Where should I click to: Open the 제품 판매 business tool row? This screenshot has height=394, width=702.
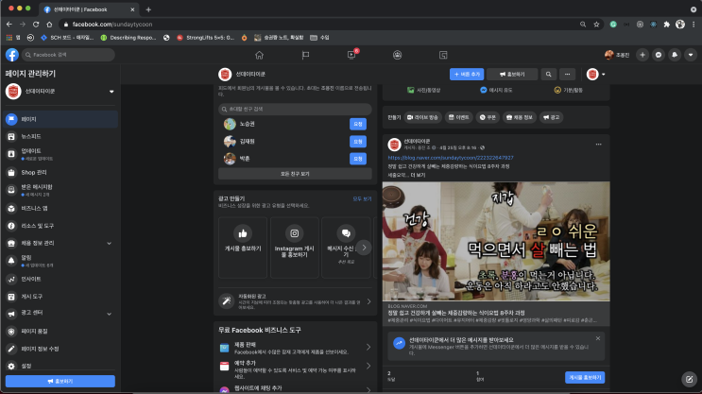point(295,348)
